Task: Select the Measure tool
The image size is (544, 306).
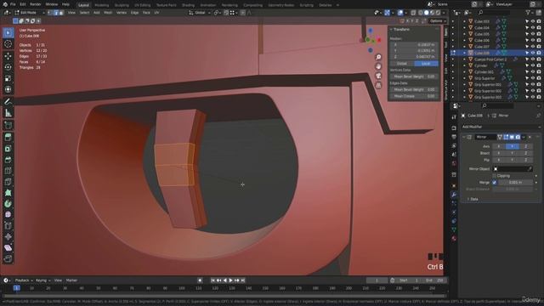Action: coord(8,113)
